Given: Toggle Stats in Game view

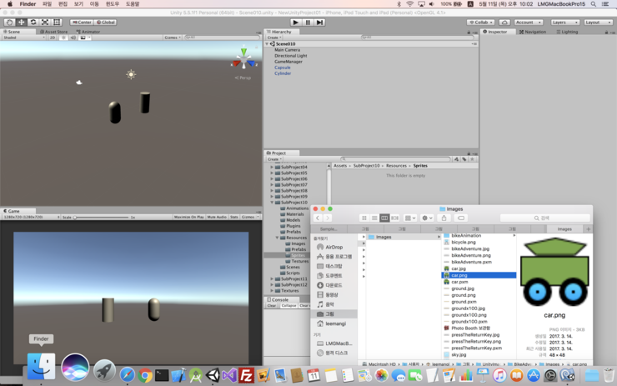Looking at the screenshot, I should click(234, 218).
